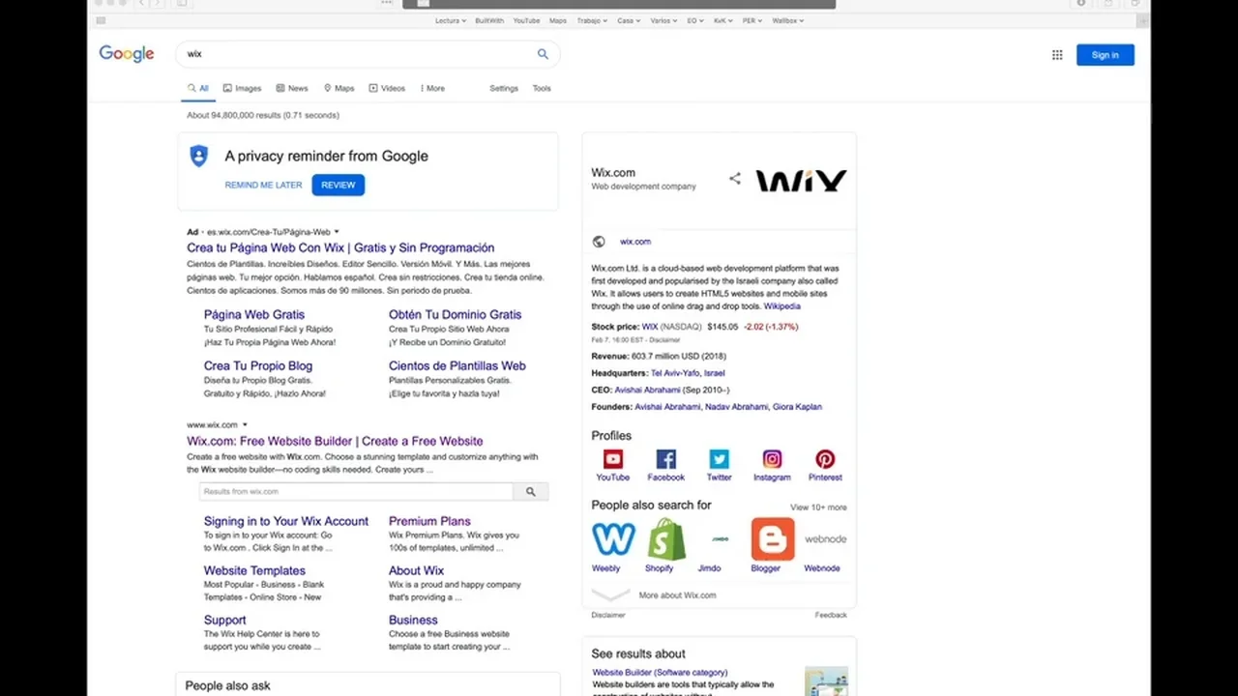Click the Jimdo logo
This screenshot has height=696, width=1238.
(720, 539)
